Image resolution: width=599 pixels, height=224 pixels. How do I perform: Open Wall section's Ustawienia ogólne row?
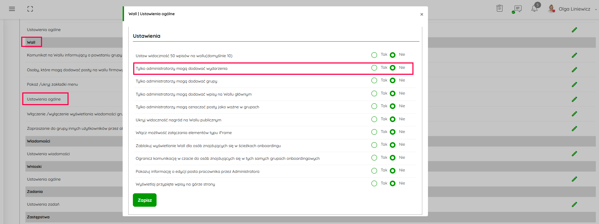44,99
